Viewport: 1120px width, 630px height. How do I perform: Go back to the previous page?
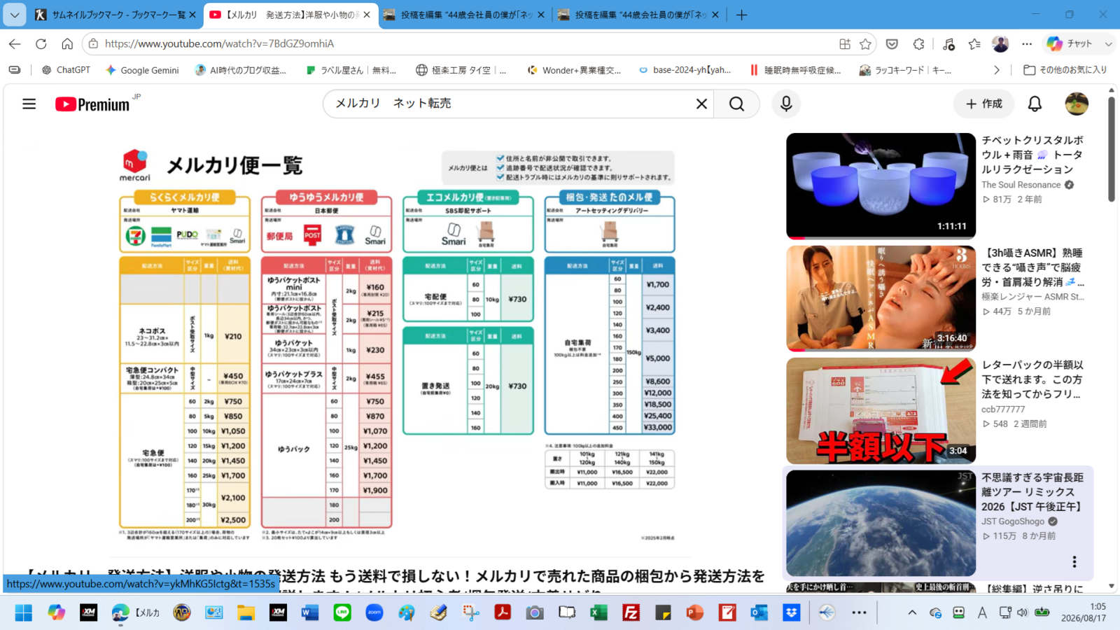[15, 43]
